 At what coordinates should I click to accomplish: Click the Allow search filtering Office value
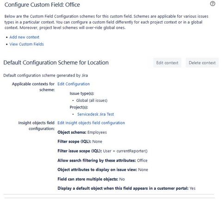click(142, 161)
